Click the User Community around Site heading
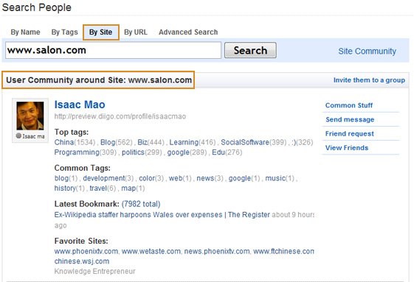Screen dimensions: 414x282 (x=98, y=80)
